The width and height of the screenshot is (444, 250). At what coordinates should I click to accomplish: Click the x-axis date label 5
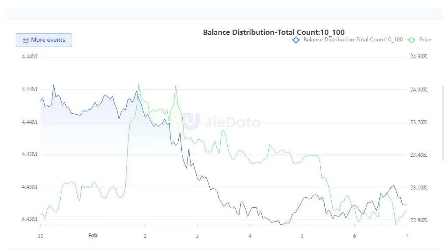click(302, 236)
